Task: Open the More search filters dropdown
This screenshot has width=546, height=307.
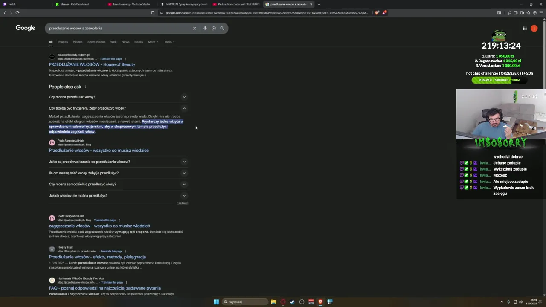Action: click(153, 42)
